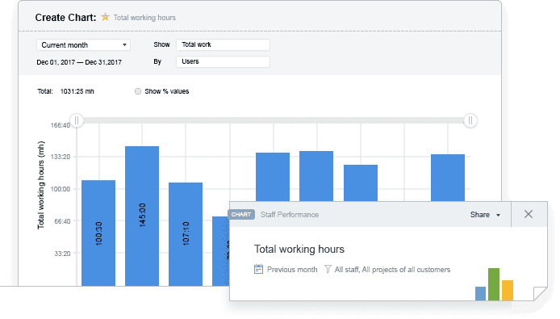The width and height of the screenshot is (560, 319).
Task: Click the CHART badge label
Action: [241, 215]
